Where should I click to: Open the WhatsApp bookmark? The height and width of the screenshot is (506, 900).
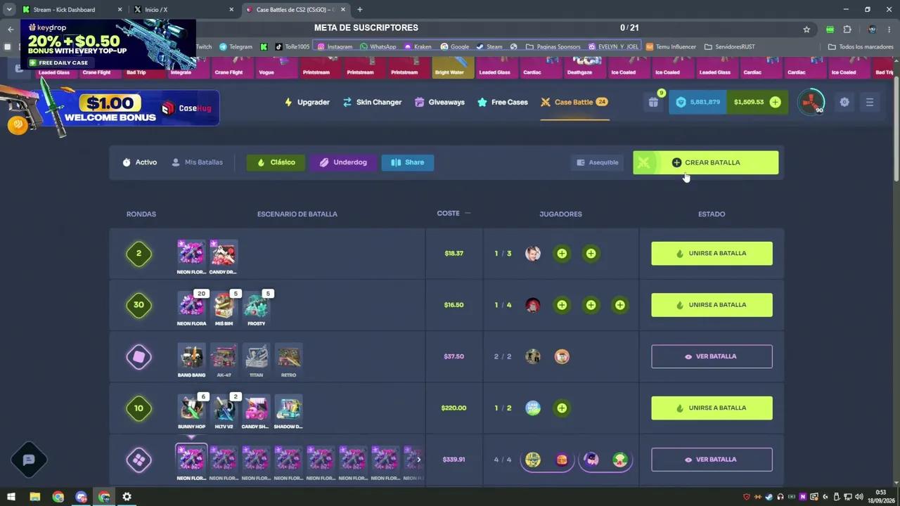pyautogui.click(x=378, y=47)
